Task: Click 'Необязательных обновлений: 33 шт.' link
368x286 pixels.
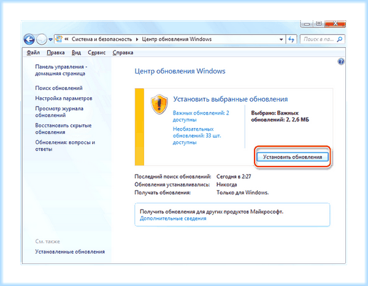Action: [197, 136]
